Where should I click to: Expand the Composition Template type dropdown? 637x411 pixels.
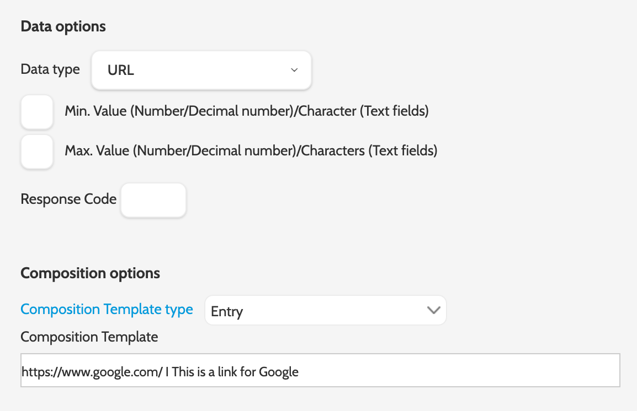tap(325, 311)
